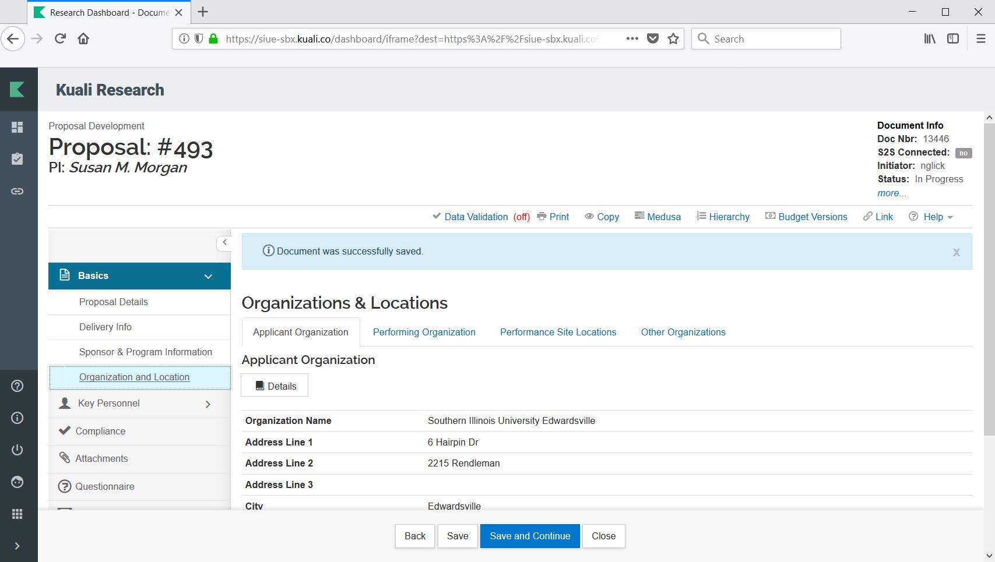Image resolution: width=995 pixels, height=562 pixels.
Task: Open the Performance Site Locations tab
Action: pos(558,332)
